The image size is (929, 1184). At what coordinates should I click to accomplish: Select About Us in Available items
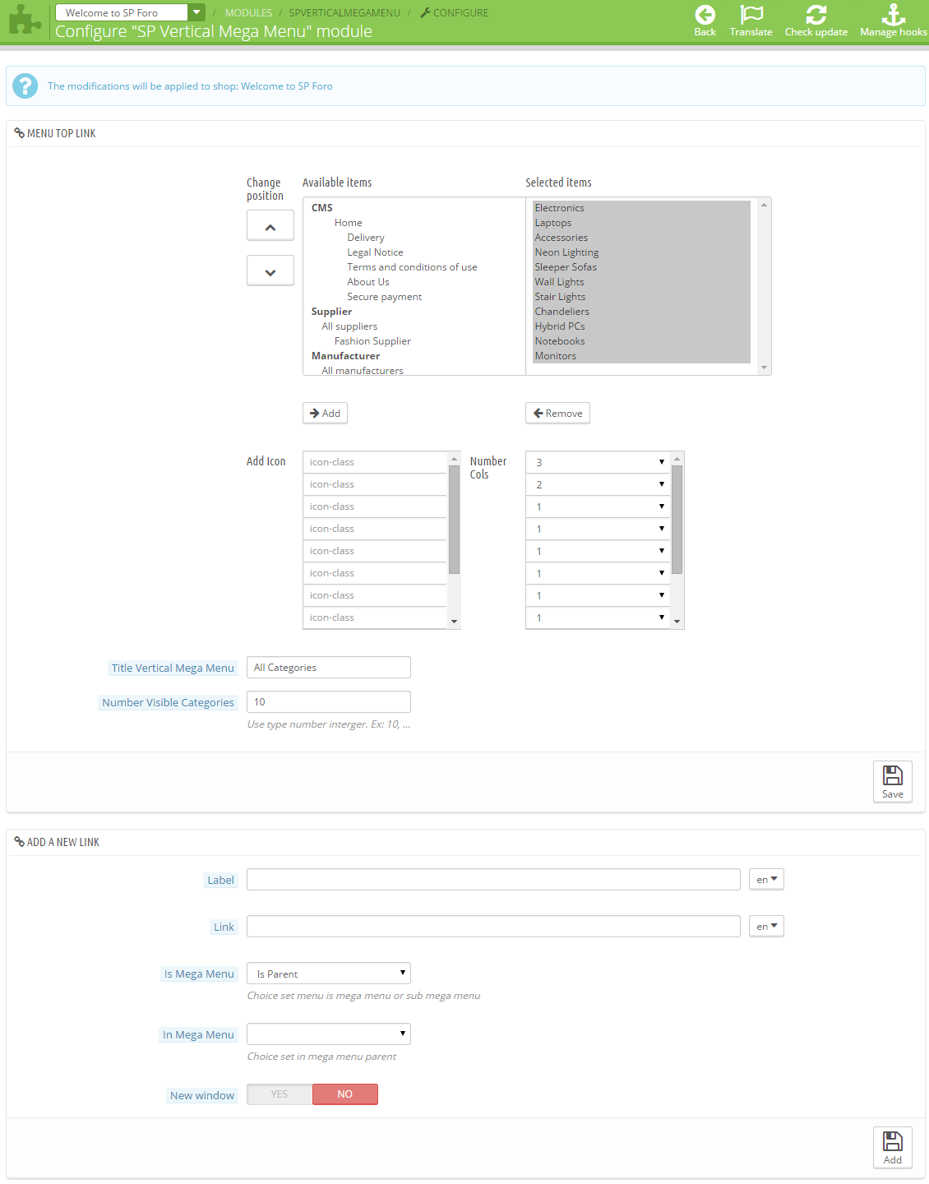click(368, 282)
